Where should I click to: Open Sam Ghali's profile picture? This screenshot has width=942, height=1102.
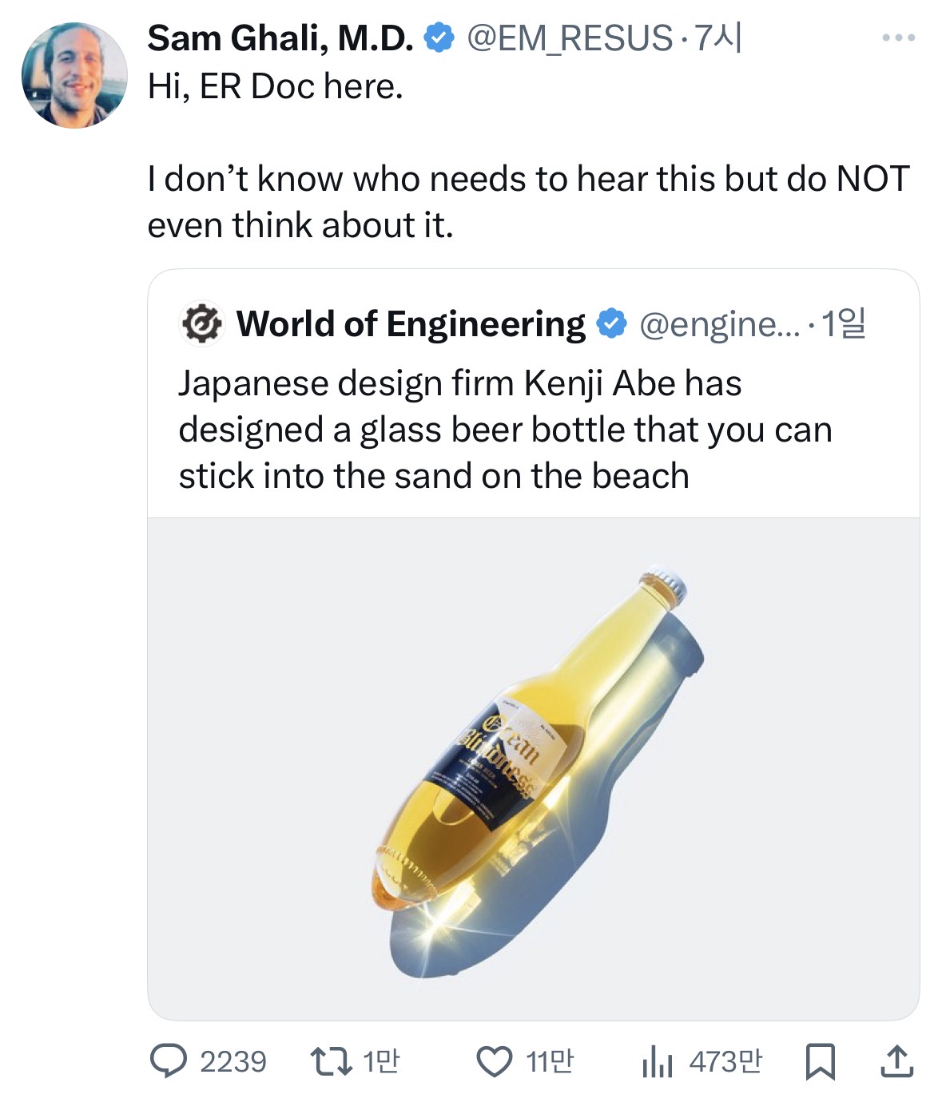coord(74,76)
